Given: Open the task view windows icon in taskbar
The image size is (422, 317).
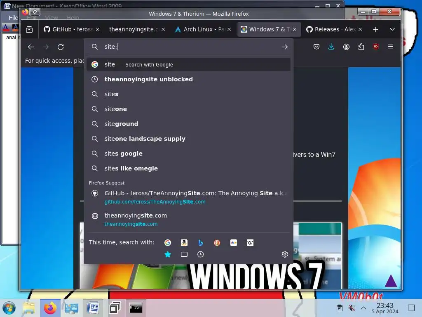Looking at the screenshot, I should pos(115,308).
